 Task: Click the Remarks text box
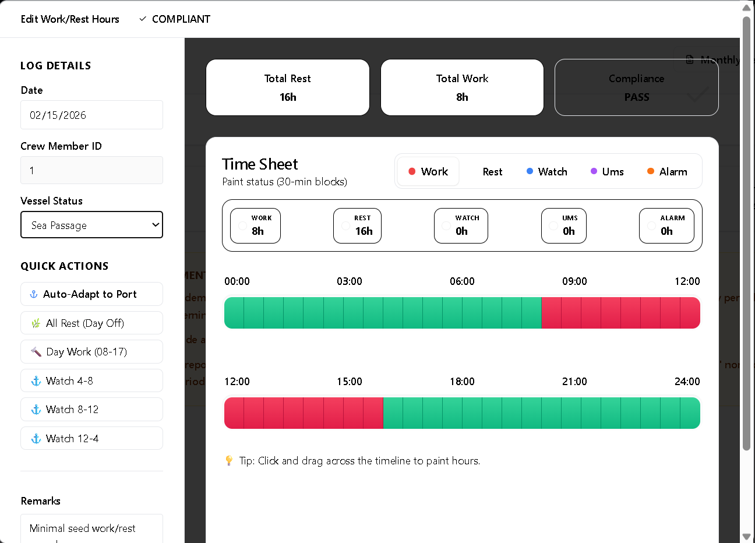pyautogui.click(x=91, y=528)
